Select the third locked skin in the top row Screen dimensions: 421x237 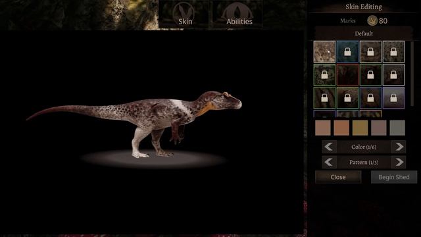[x=370, y=51]
